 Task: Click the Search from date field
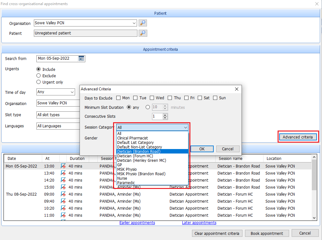(x=57, y=58)
